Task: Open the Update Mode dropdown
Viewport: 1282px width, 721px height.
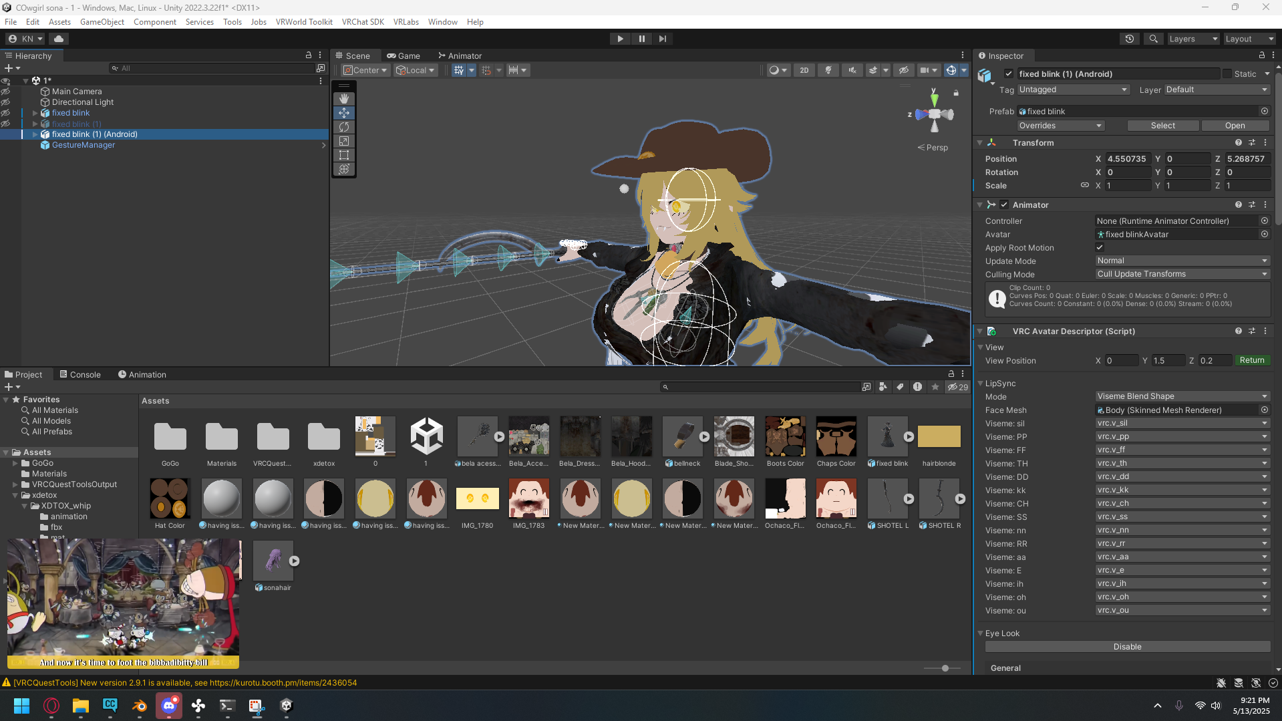Action: (x=1182, y=261)
